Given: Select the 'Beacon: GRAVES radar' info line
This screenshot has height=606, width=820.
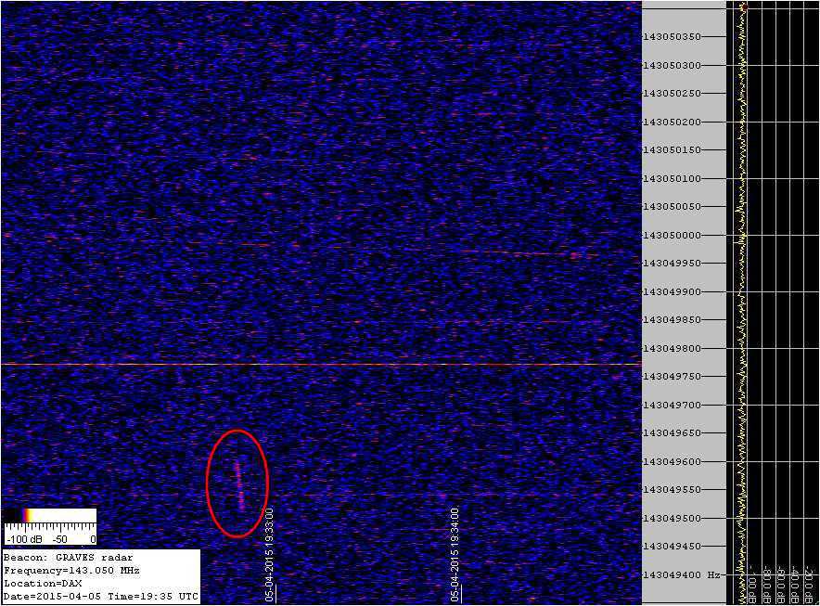Looking at the screenshot, I should pyautogui.click(x=68, y=558).
